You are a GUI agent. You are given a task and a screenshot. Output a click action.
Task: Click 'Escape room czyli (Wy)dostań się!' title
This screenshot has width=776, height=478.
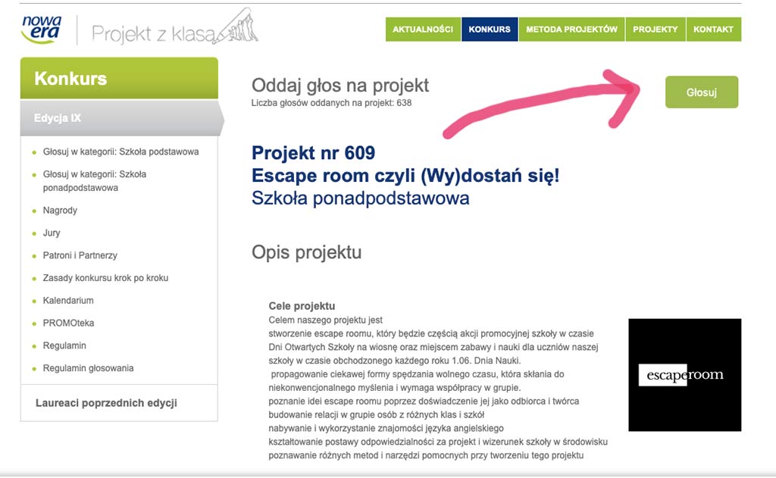405,176
